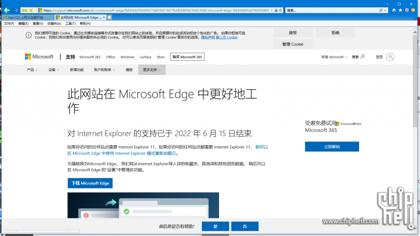
Task: Open the Xbox nav link
Action: pyautogui.click(x=161, y=57)
